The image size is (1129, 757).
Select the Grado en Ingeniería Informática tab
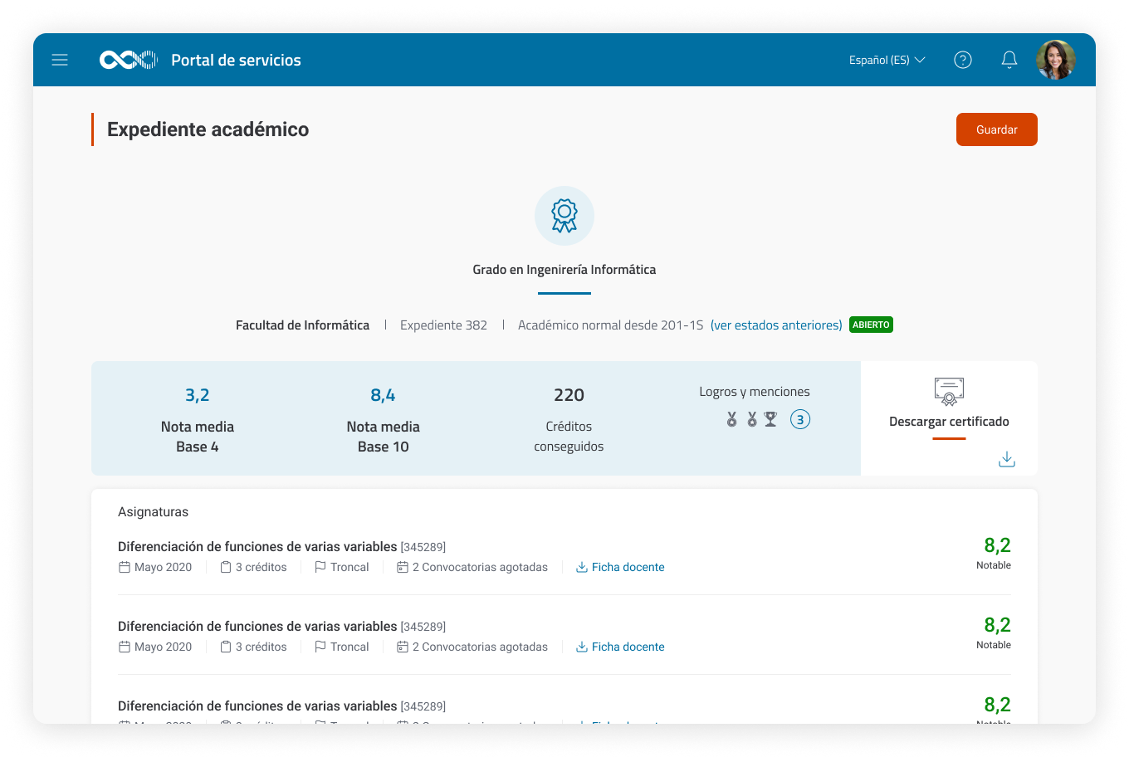pyautogui.click(x=564, y=270)
